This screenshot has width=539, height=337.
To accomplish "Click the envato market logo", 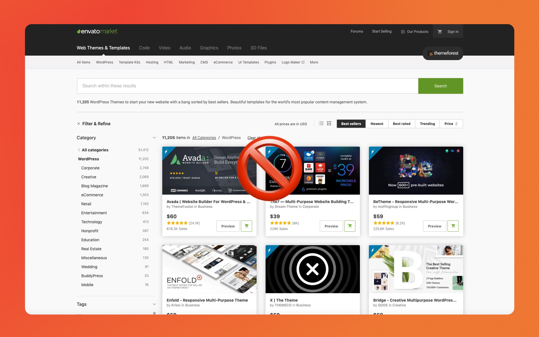I will pyautogui.click(x=97, y=31).
